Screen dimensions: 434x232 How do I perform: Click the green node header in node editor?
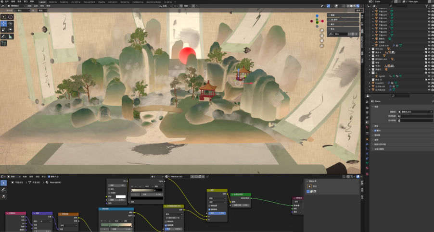tap(241, 195)
